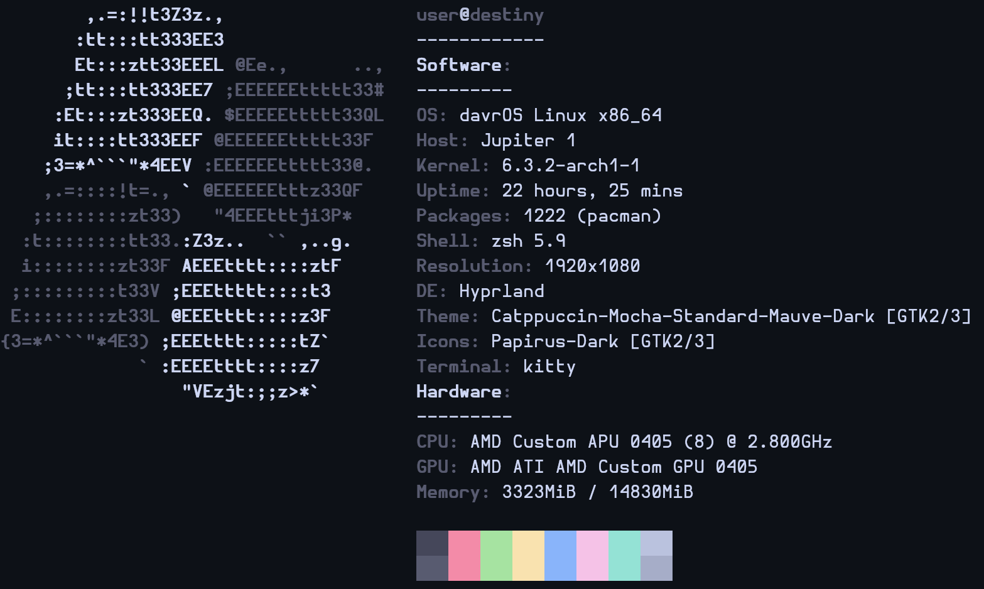Select the 'zsh 5.9' value

tap(529, 241)
